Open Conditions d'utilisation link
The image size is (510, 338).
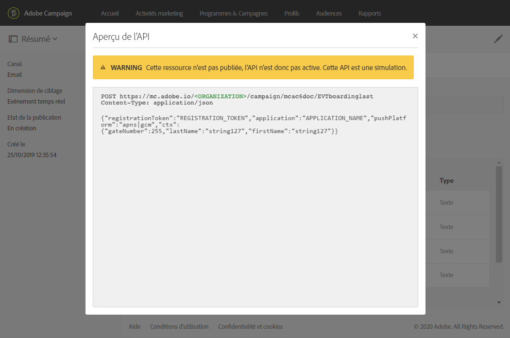pos(179,327)
